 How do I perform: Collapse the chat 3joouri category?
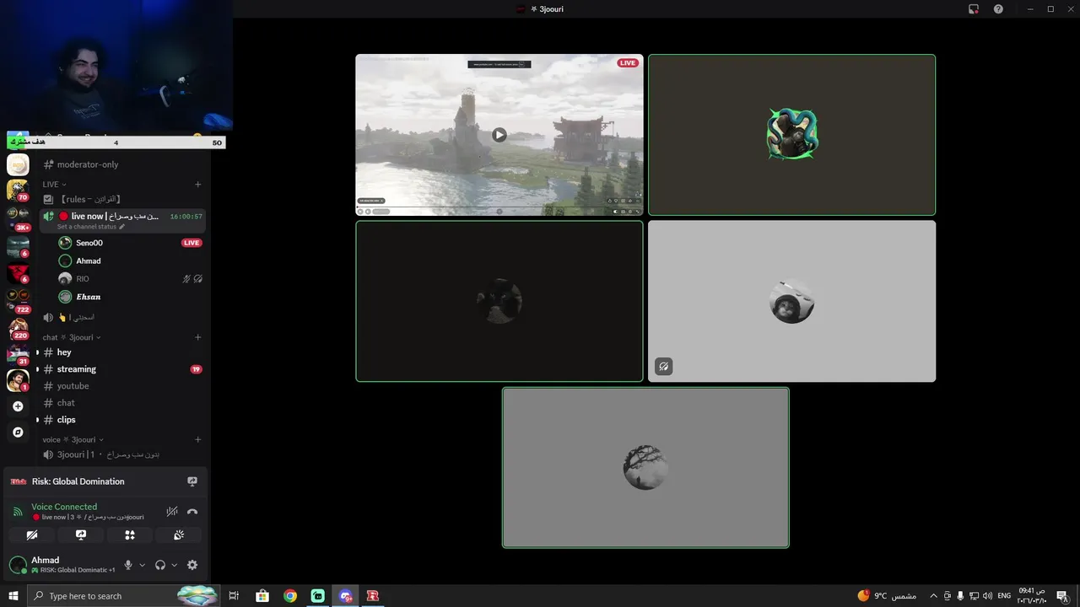(x=72, y=337)
